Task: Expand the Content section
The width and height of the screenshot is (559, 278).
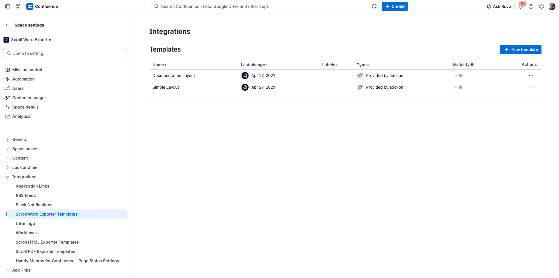Action: 8,158
